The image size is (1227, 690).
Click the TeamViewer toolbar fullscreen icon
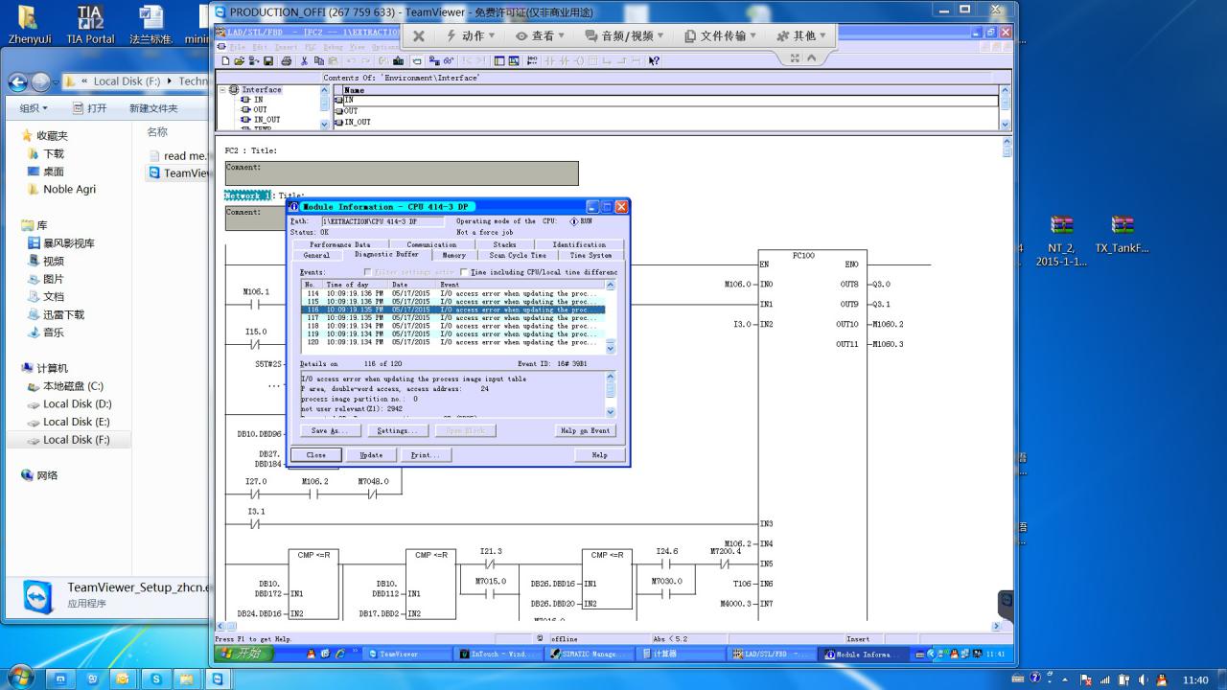pyautogui.click(x=795, y=58)
